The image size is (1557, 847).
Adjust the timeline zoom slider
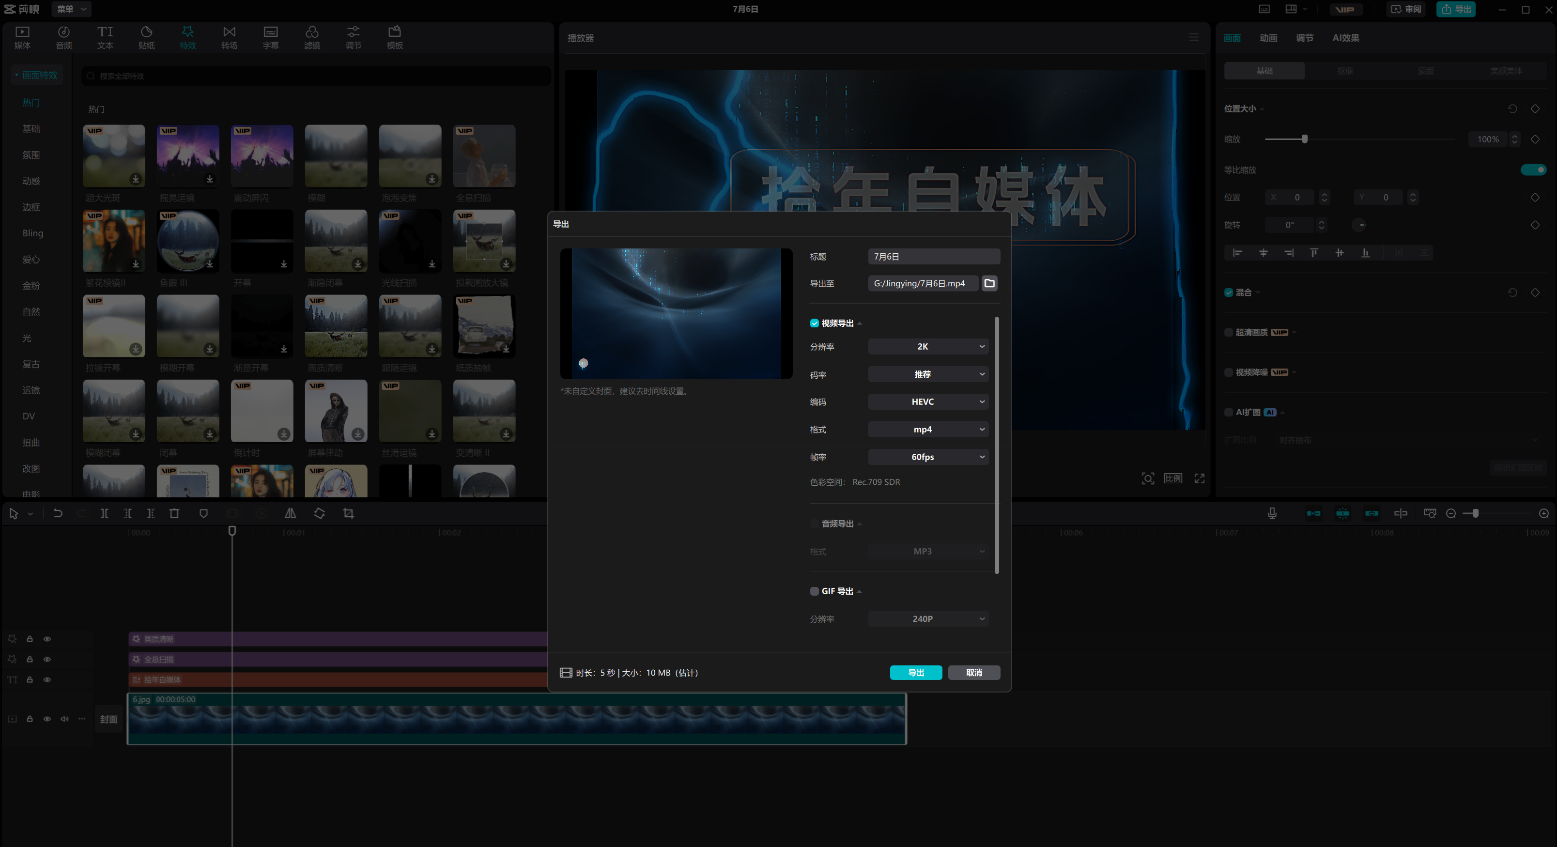[1475, 513]
